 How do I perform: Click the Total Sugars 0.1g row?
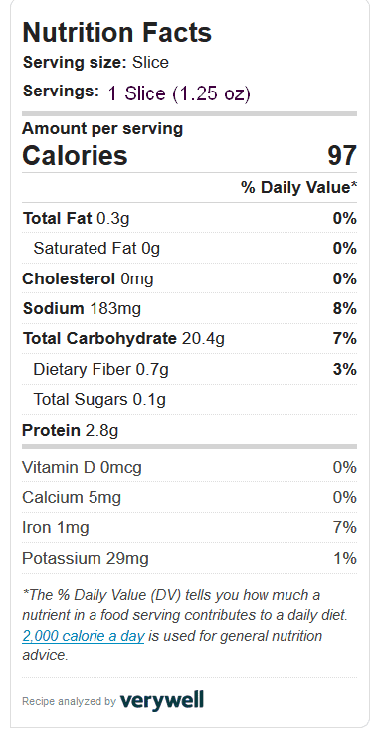[x=189, y=399]
